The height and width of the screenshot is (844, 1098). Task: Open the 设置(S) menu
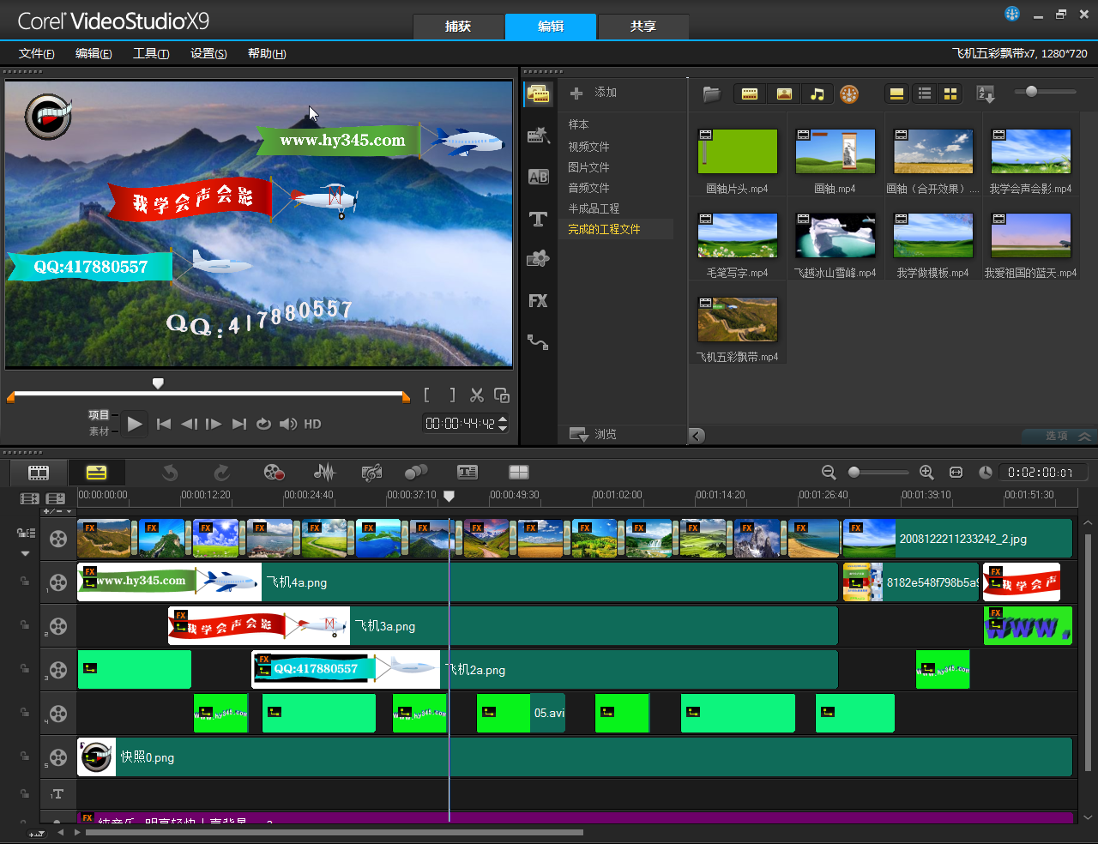click(208, 53)
